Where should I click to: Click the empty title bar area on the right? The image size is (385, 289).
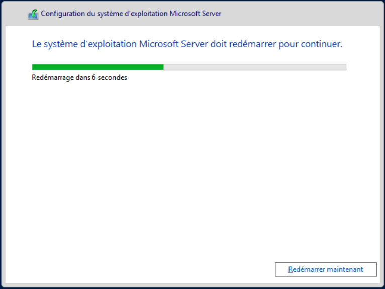[302, 14]
